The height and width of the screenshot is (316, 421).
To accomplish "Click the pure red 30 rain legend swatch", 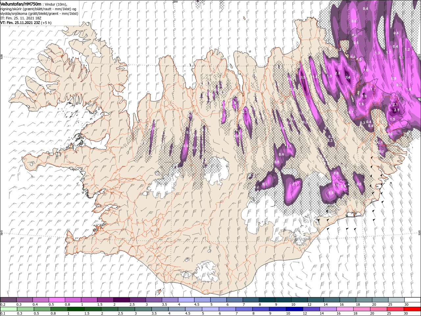I will [412, 309].
